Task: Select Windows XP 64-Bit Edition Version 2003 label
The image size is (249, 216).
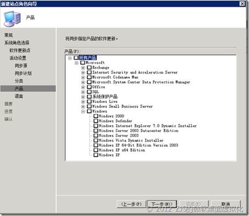Action: click(138, 145)
